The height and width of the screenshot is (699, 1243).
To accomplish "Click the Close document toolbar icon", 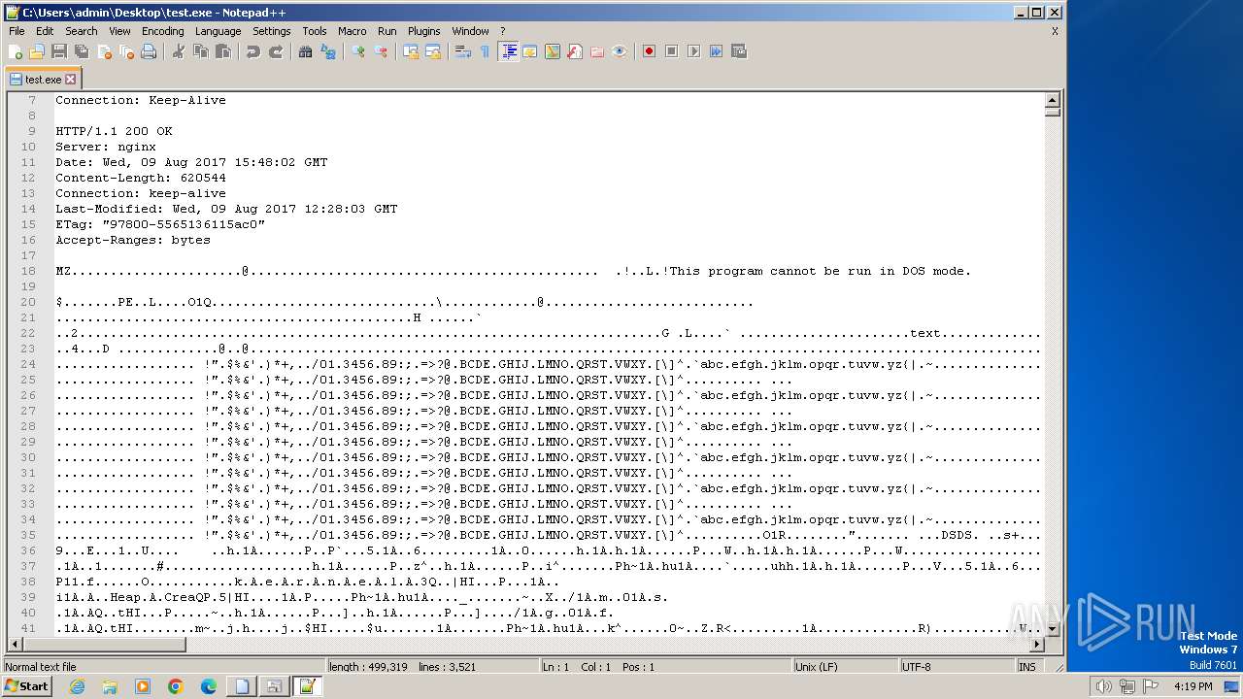I will click(104, 51).
